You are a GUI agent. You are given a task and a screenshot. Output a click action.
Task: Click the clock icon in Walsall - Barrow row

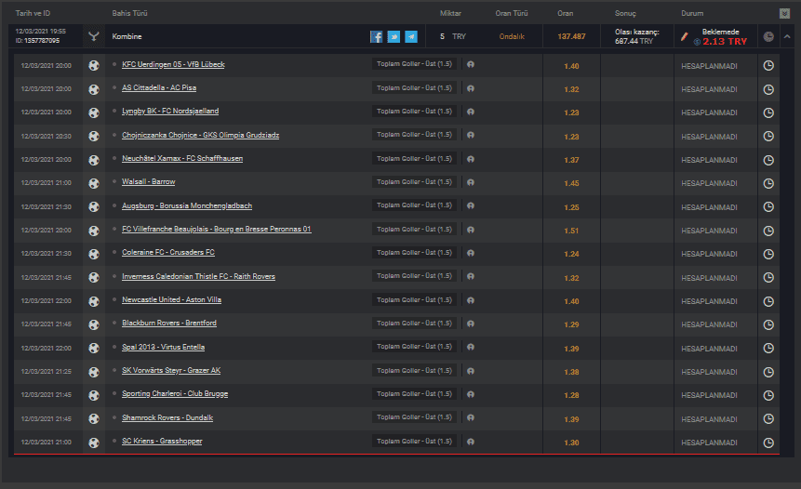click(x=768, y=183)
